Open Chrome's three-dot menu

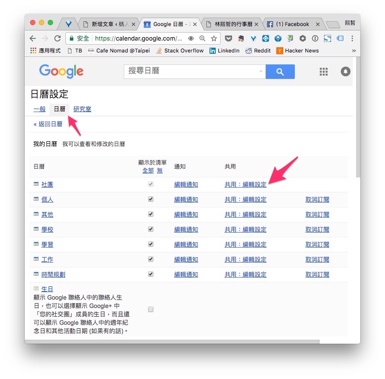tap(352, 38)
